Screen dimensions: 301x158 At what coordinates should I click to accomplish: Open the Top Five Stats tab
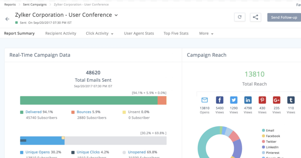176,33
